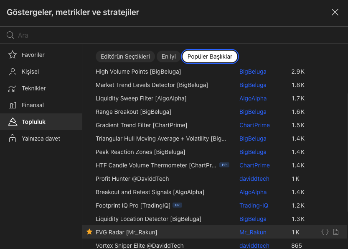Screen dimensions: 348x249
Task: Add Footprint IQ Pro [TradingIQ]
Action: [133, 205]
